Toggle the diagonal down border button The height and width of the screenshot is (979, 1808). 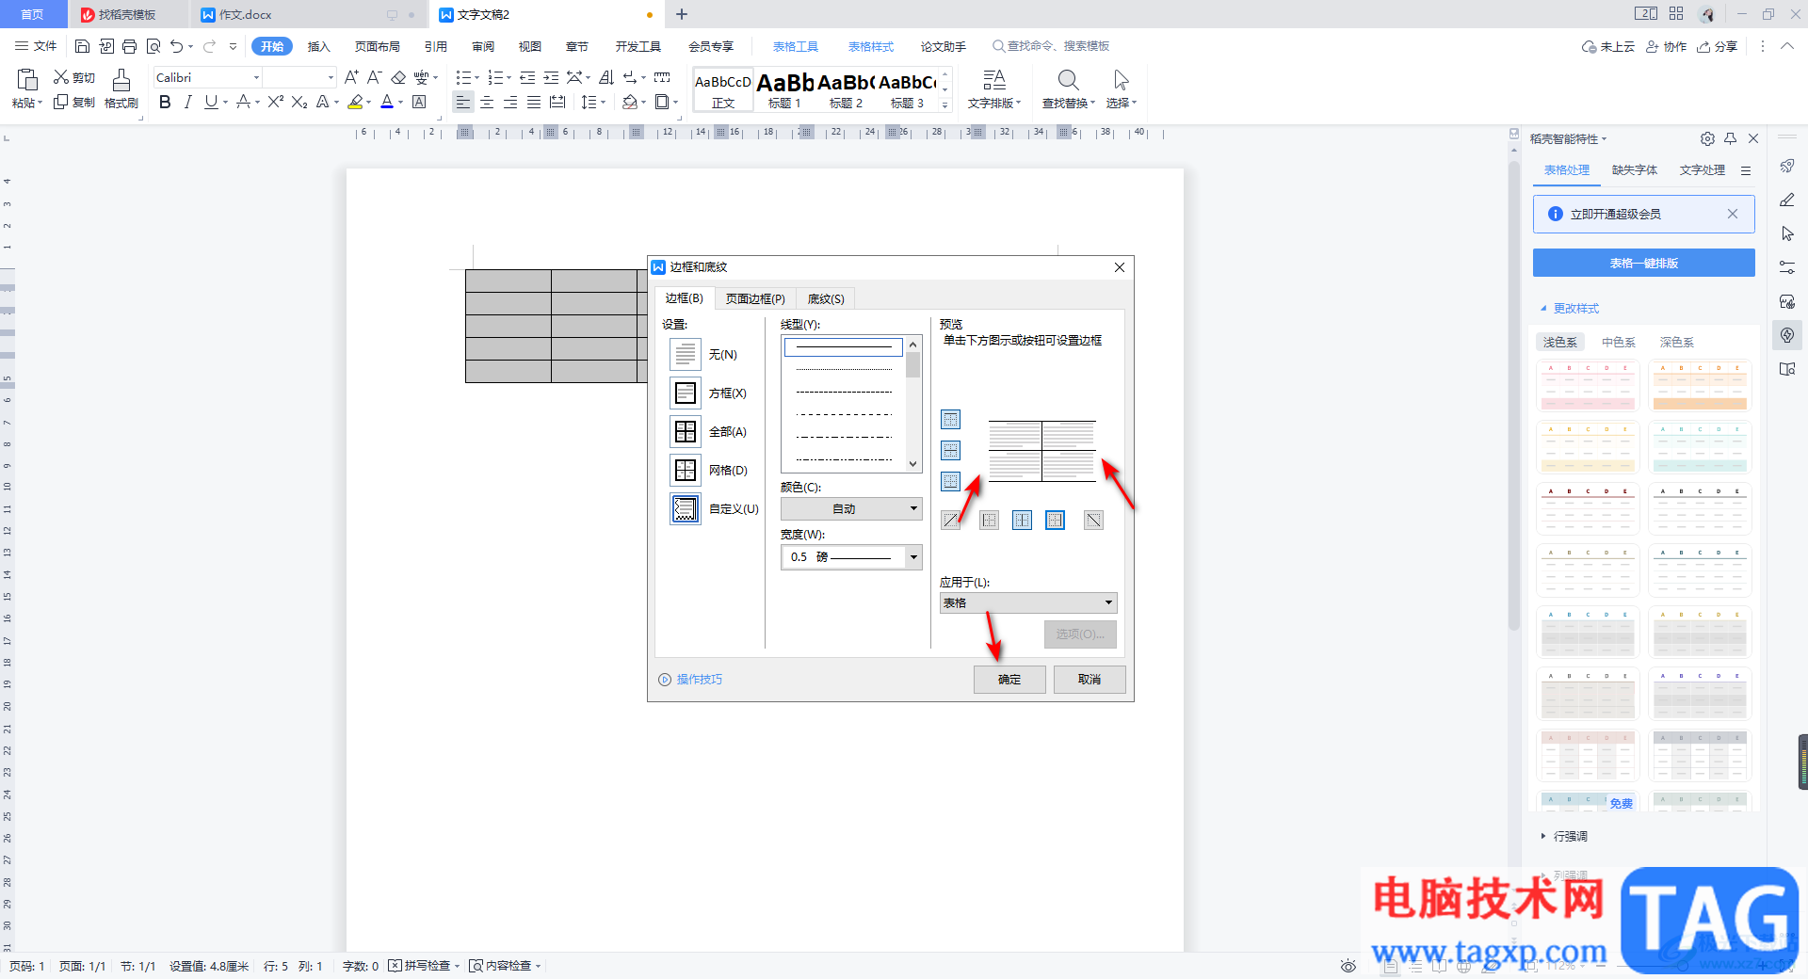pos(1093,520)
